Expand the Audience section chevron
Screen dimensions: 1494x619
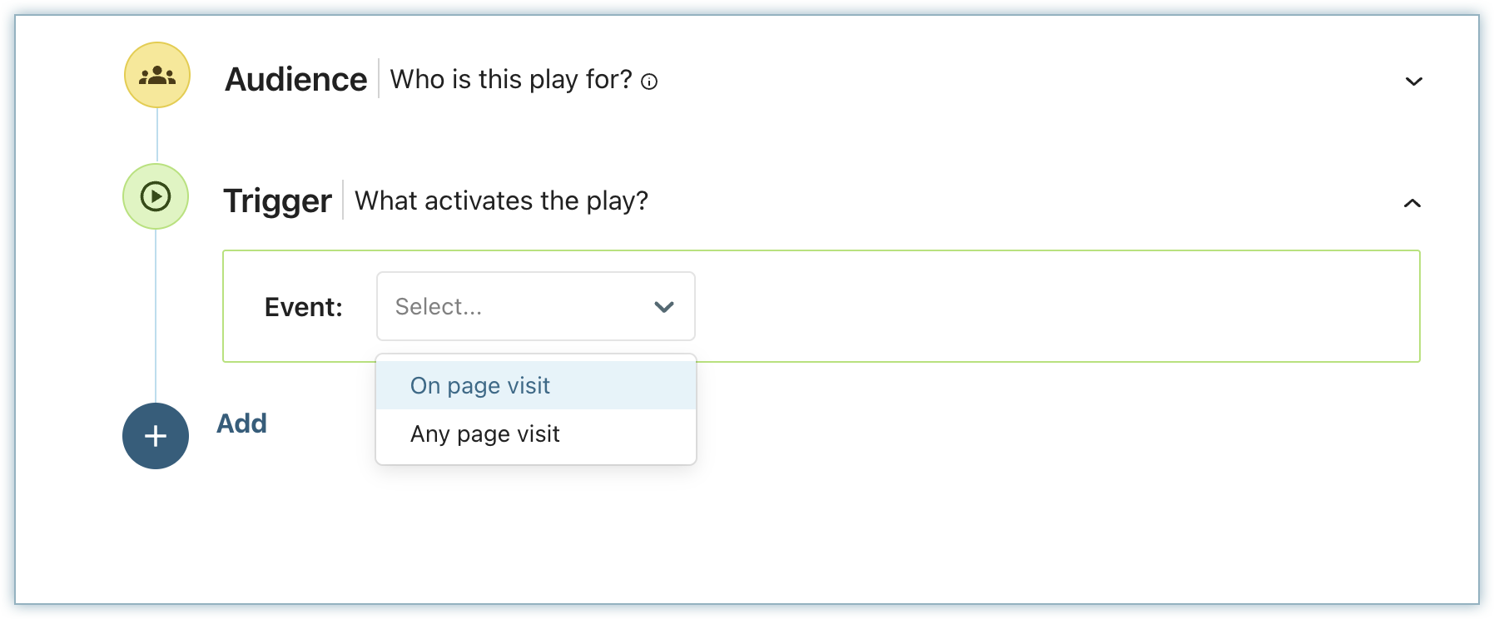pos(1413,82)
